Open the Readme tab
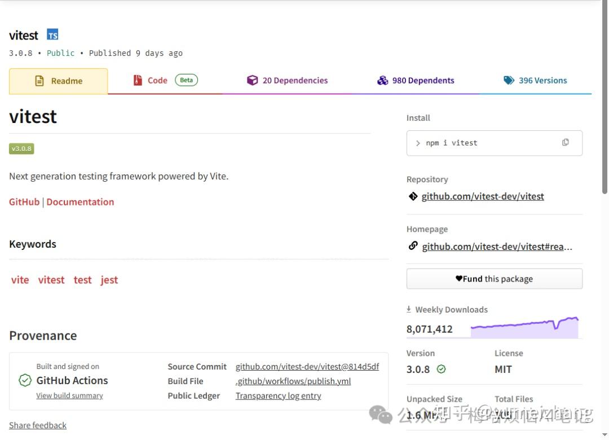 click(59, 81)
